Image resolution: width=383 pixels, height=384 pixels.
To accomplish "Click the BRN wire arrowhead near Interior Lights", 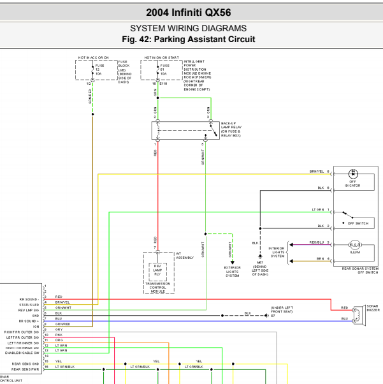I will [x=291, y=262].
